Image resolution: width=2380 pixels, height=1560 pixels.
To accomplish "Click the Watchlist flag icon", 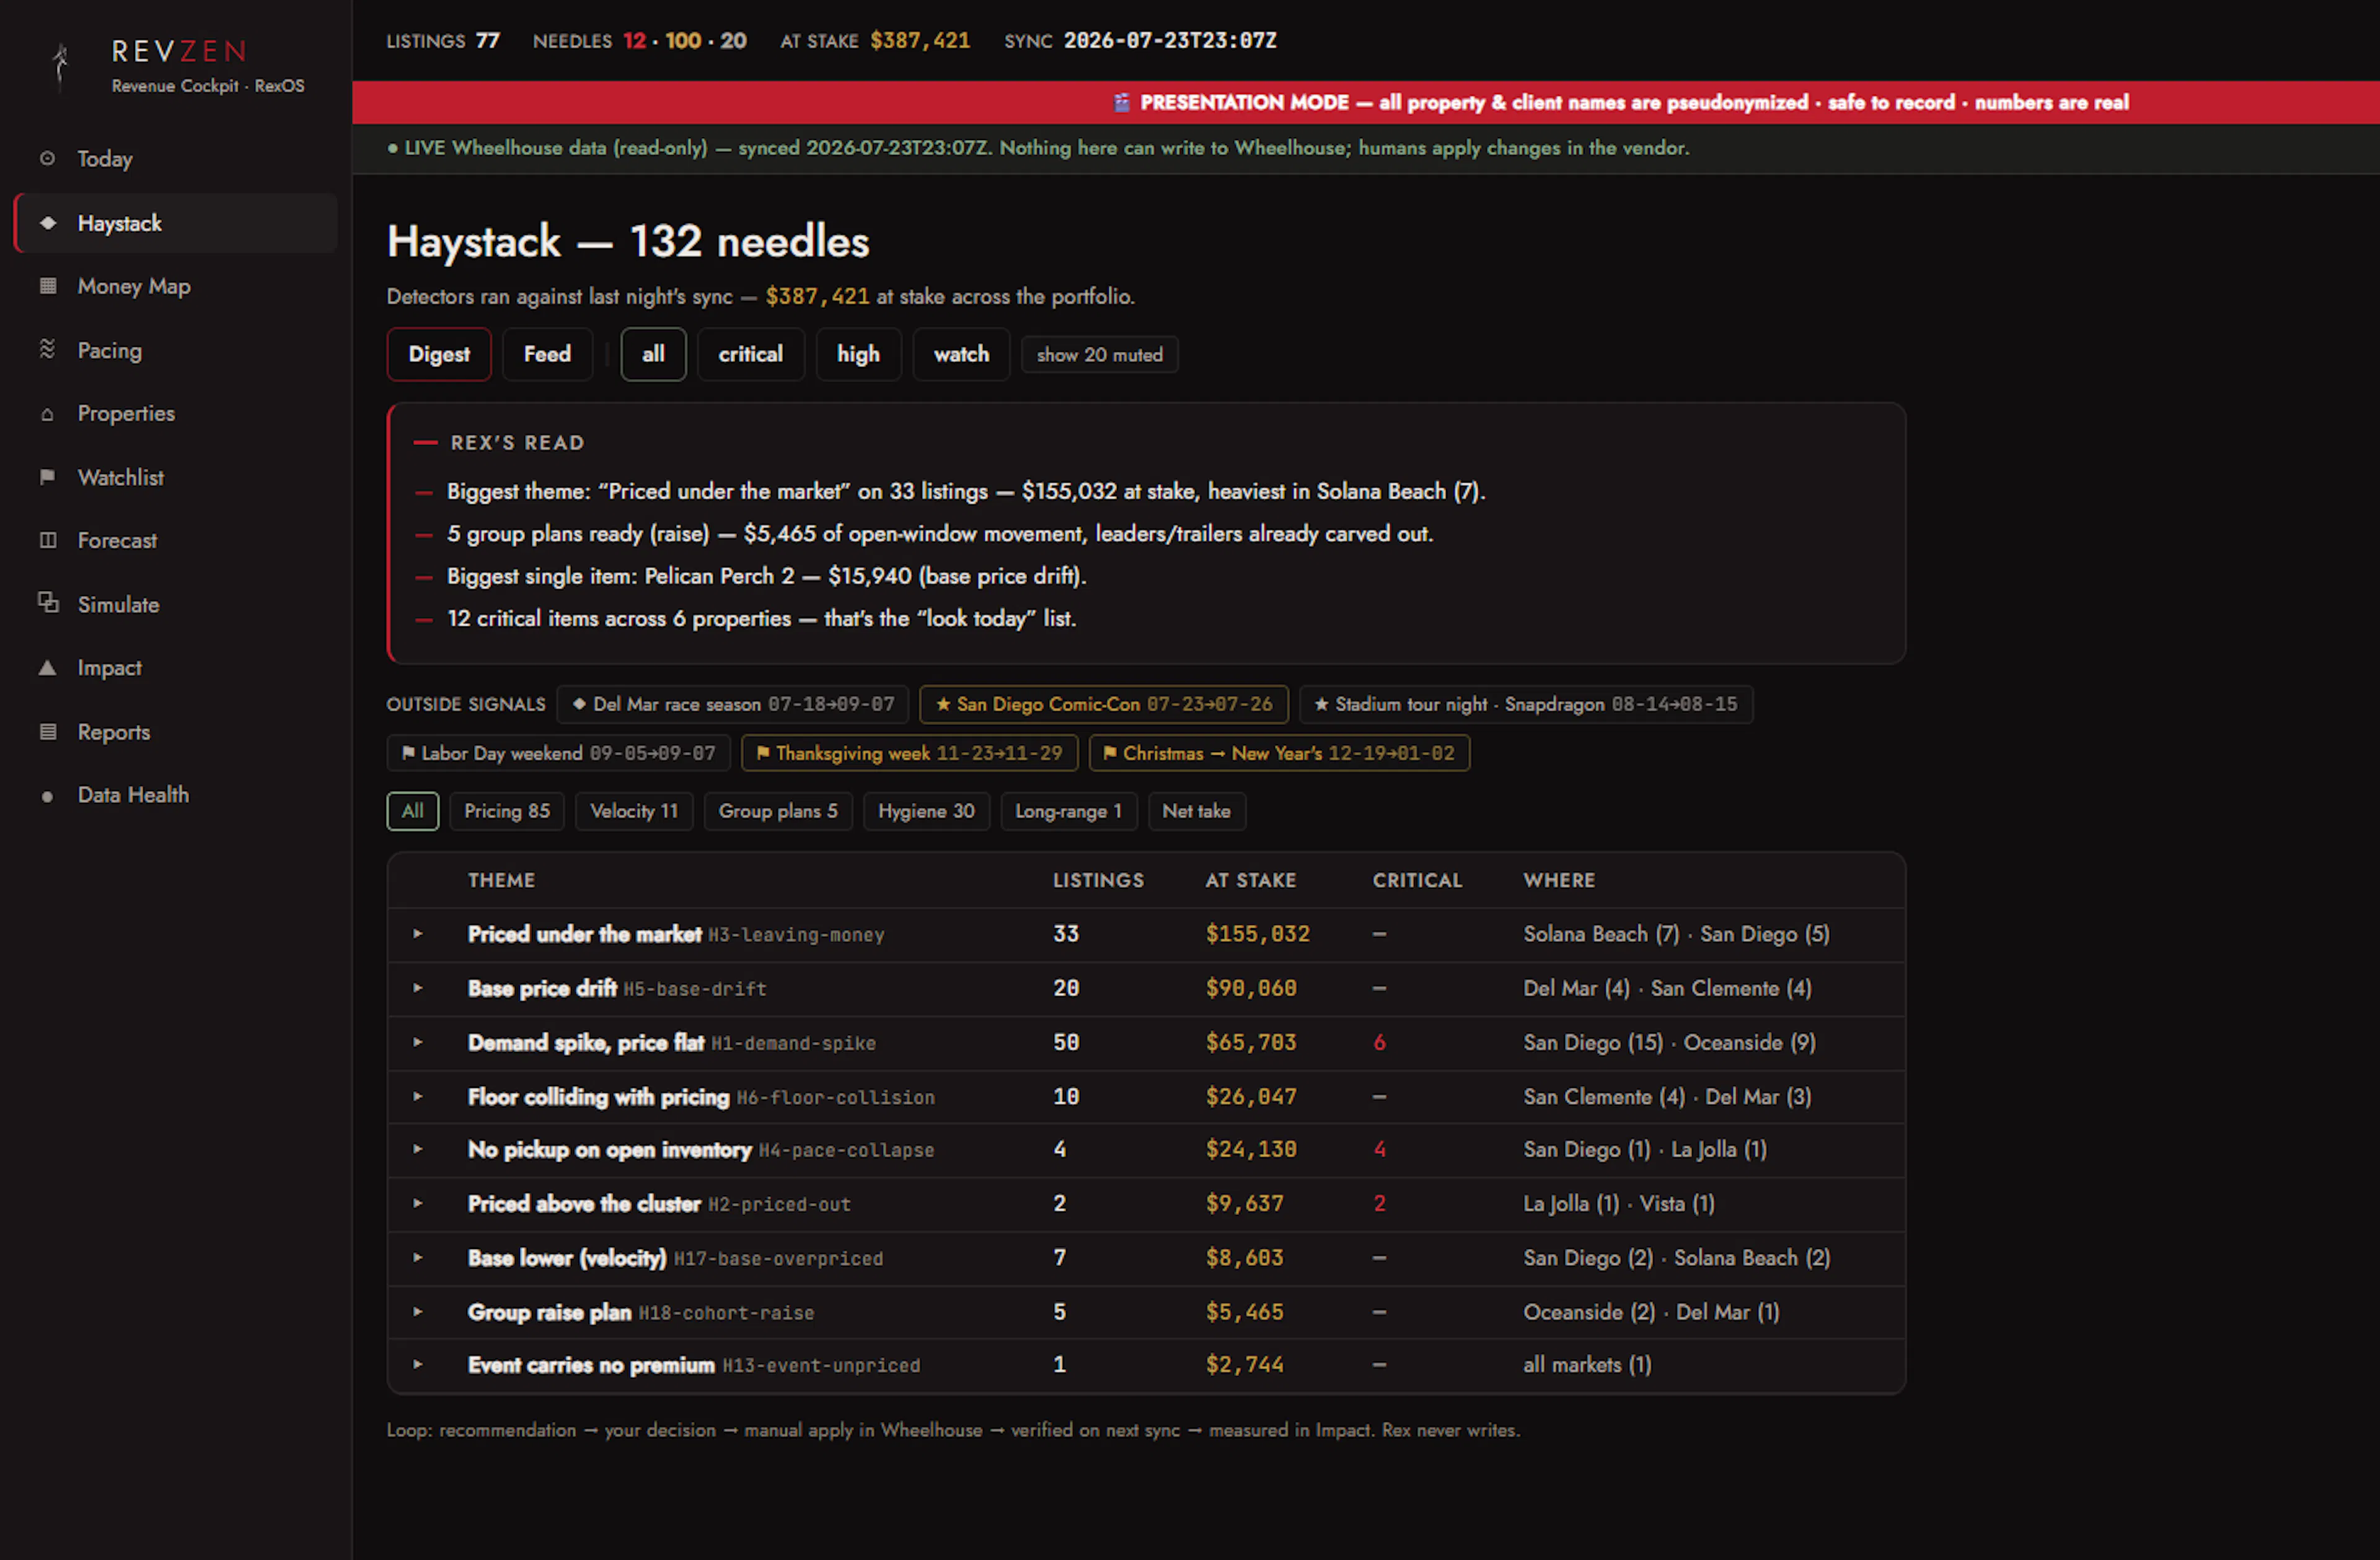I will click(47, 478).
